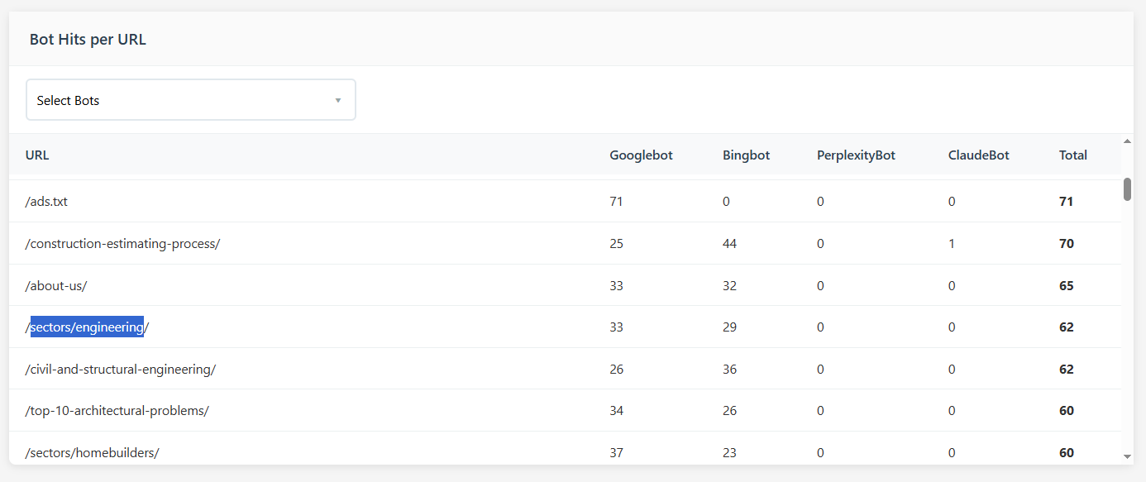Sort the table by Total column
Image resolution: width=1146 pixels, height=482 pixels.
[x=1072, y=155]
